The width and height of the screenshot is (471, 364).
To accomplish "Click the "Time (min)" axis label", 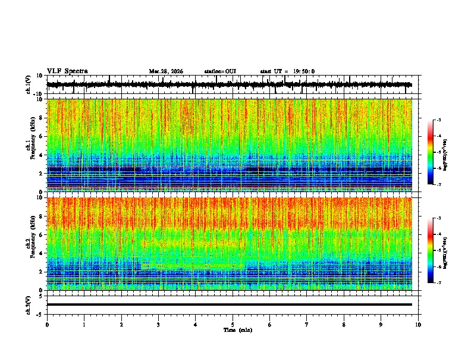I will [238, 330].
